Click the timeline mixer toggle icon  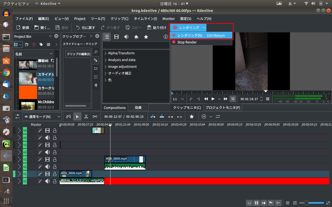pos(218,116)
